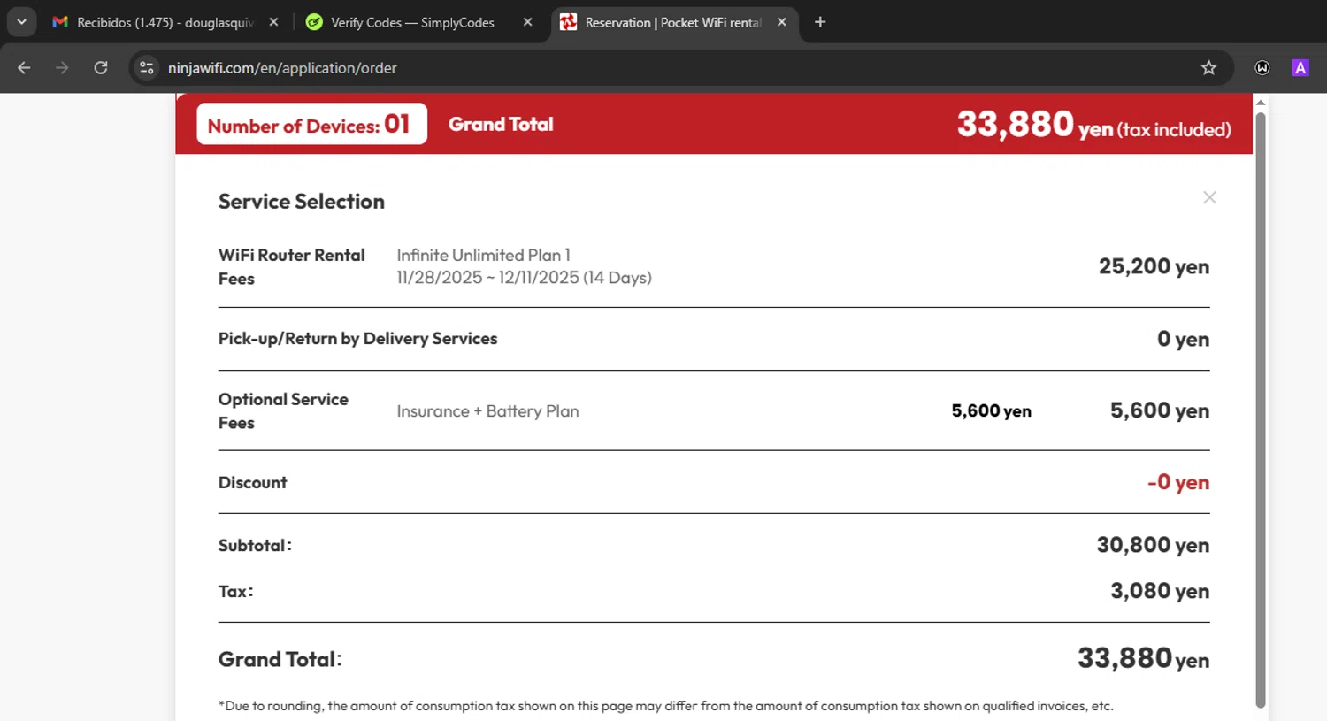View site information icon in address bar
Image resolution: width=1327 pixels, height=721 pixels.
click(x=147, y=67)
